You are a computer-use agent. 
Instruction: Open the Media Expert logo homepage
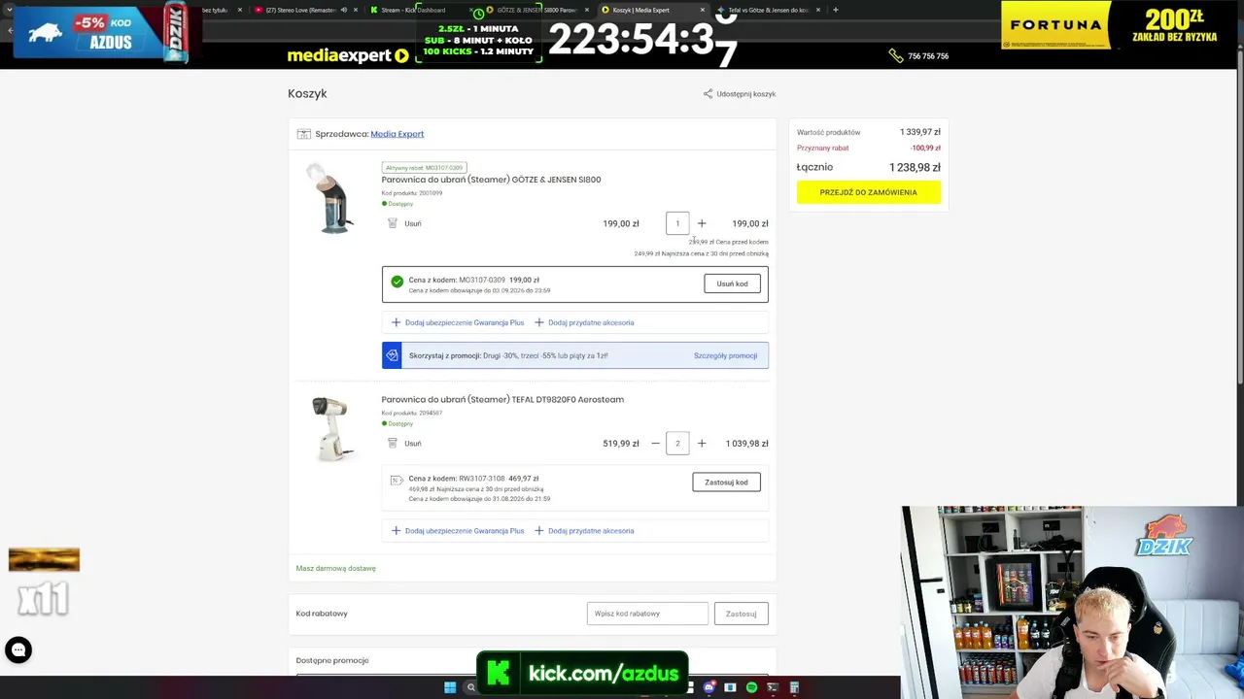[348, 56]
